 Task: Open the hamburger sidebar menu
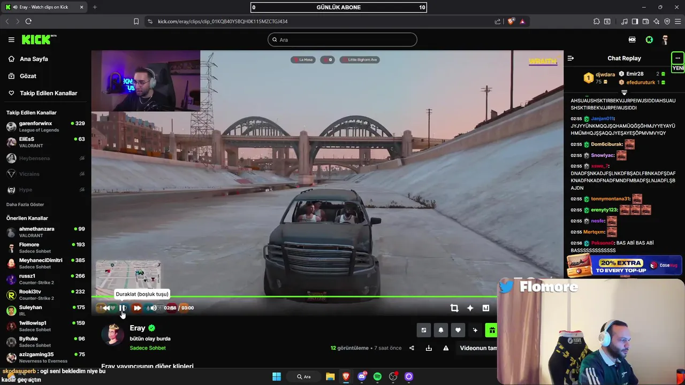tap(11, 40)
